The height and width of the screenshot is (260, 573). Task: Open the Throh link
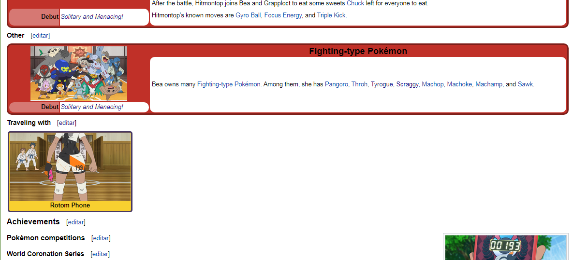pyautogui.click(x=359, y=84)
